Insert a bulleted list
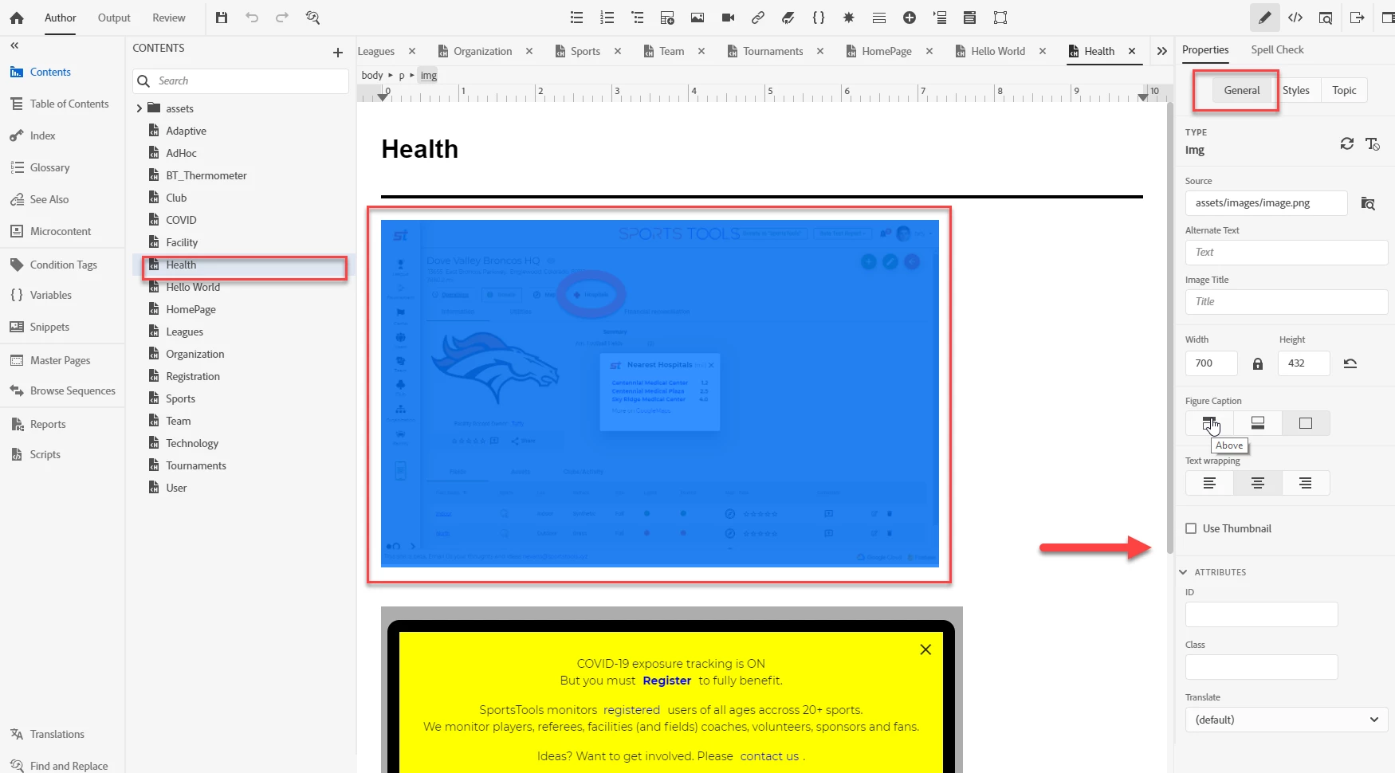Image resolution: width=1395 pixels, height=773 pixels. (x=577, y=18)
